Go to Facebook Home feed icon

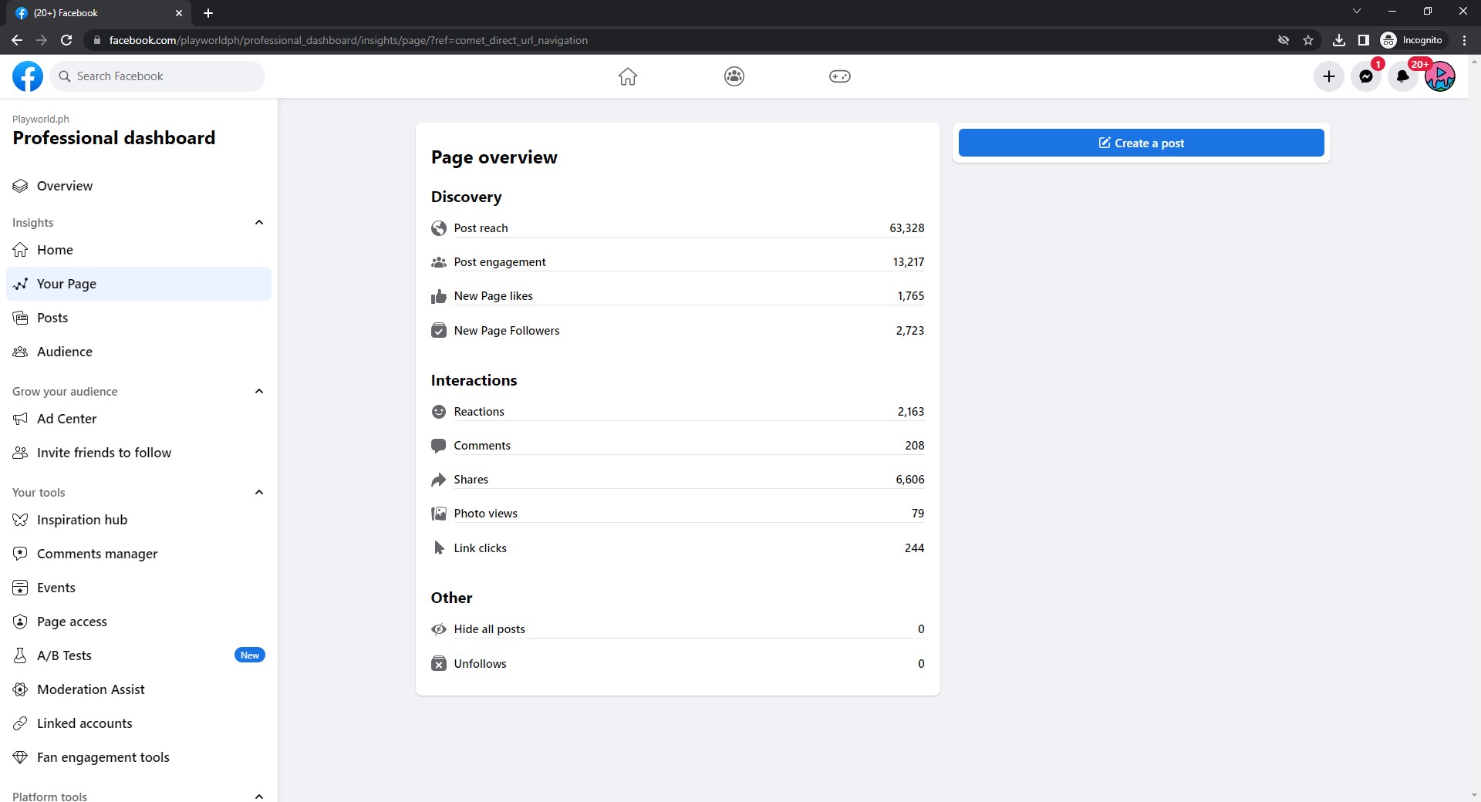tap(628, 76)
